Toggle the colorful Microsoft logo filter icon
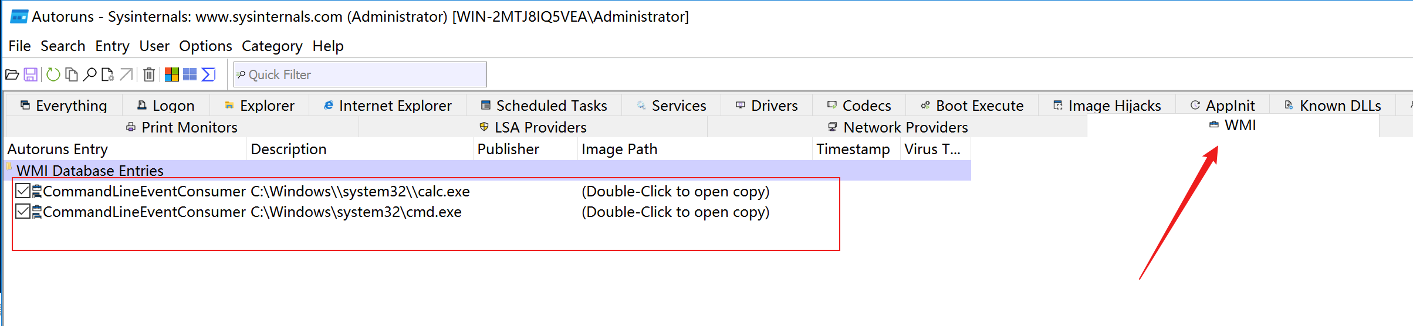The width and height of the screenshot is (1413, 326). (172, 74)
